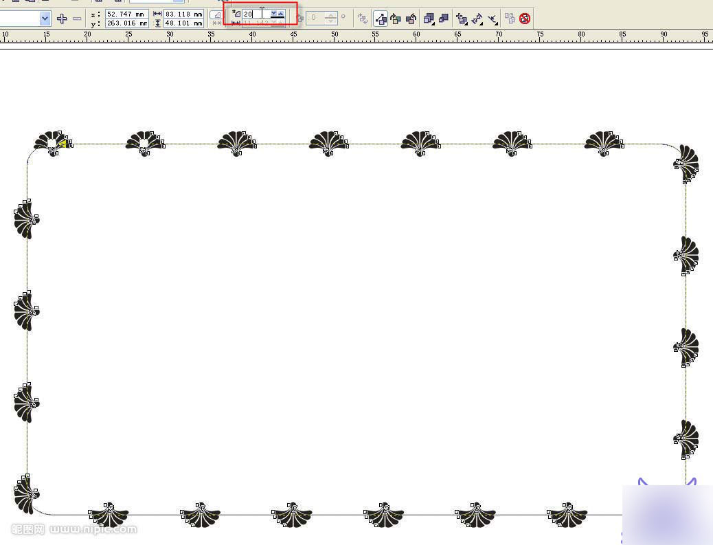
Task: Click the yellow blend start handle
Action: pyautogui.click(x=63, y=144)
